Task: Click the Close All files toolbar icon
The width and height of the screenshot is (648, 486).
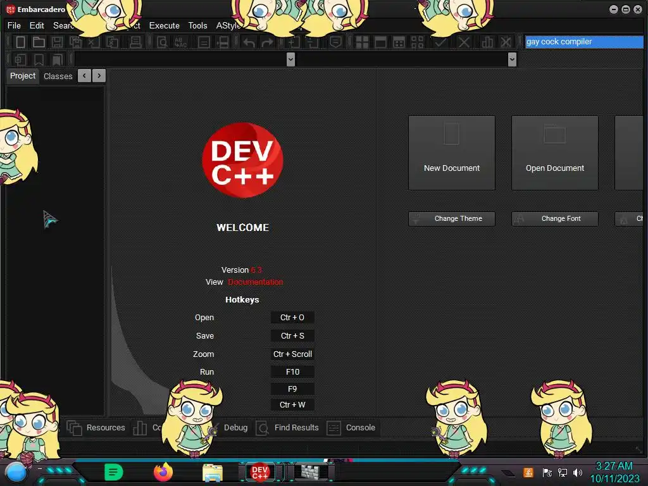Action: tap(113, 42)
